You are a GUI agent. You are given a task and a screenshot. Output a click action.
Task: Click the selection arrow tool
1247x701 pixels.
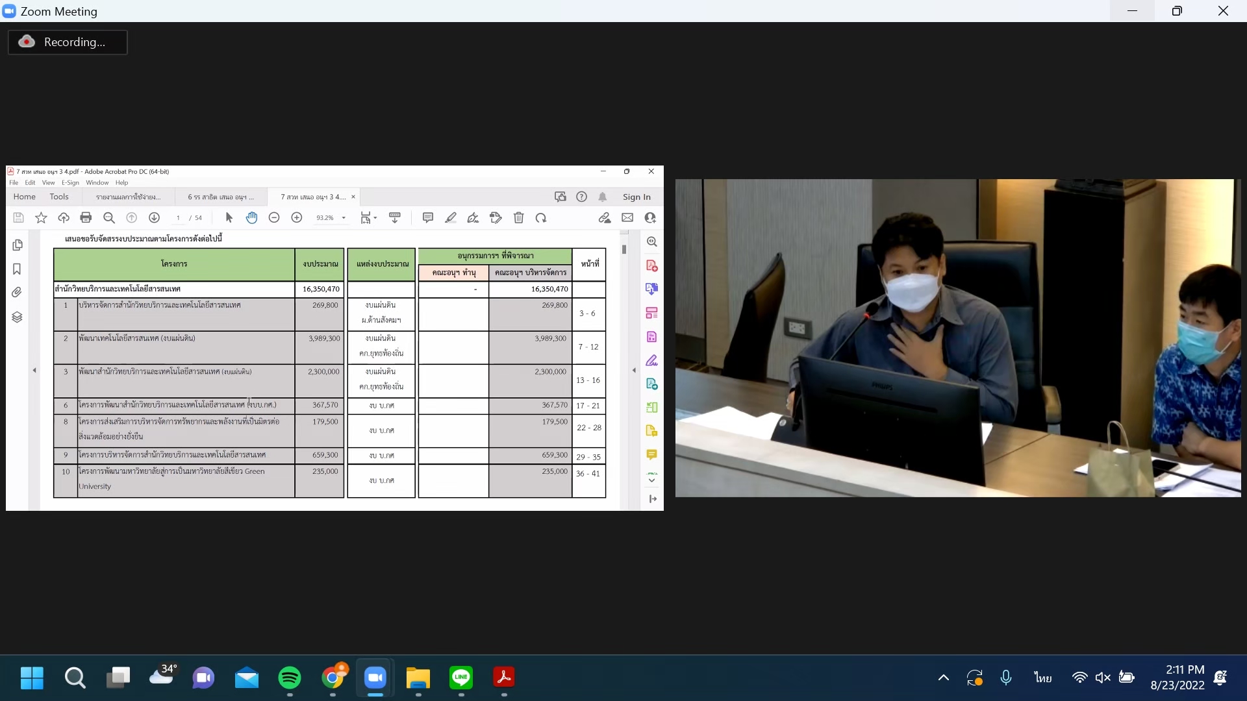pos(229,218)
